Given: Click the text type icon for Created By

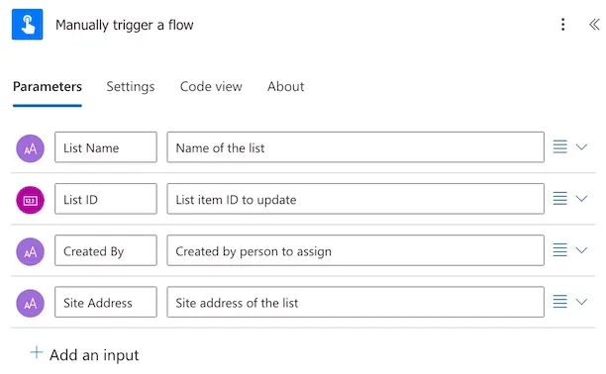Looking at the screenshot, I should [x=30, y=252].
